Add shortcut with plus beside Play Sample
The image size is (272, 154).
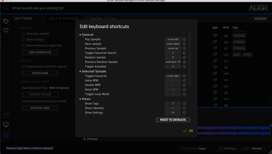click(x=184, y=39)
